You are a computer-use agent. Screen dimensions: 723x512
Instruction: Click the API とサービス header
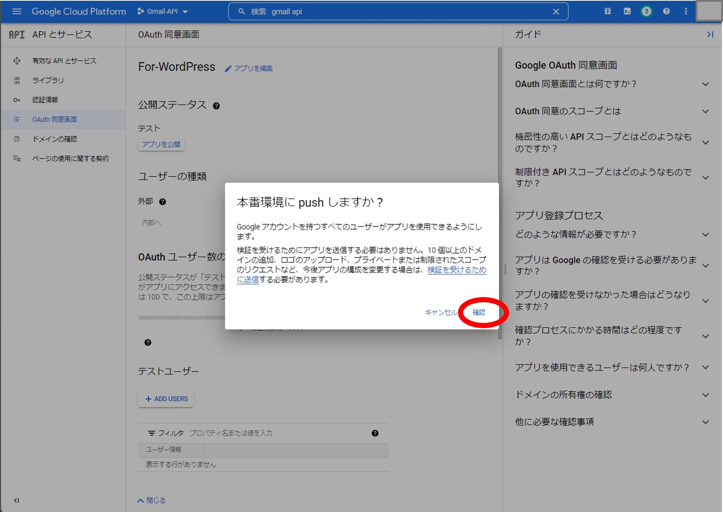62,34
